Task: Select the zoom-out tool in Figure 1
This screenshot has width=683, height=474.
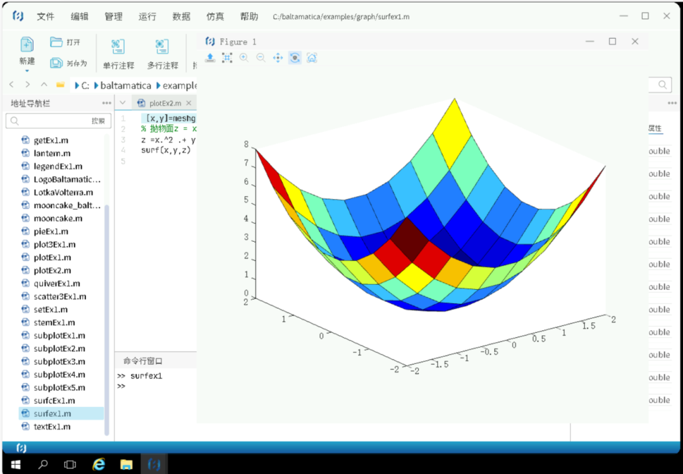Action: [x=261, y=58]
